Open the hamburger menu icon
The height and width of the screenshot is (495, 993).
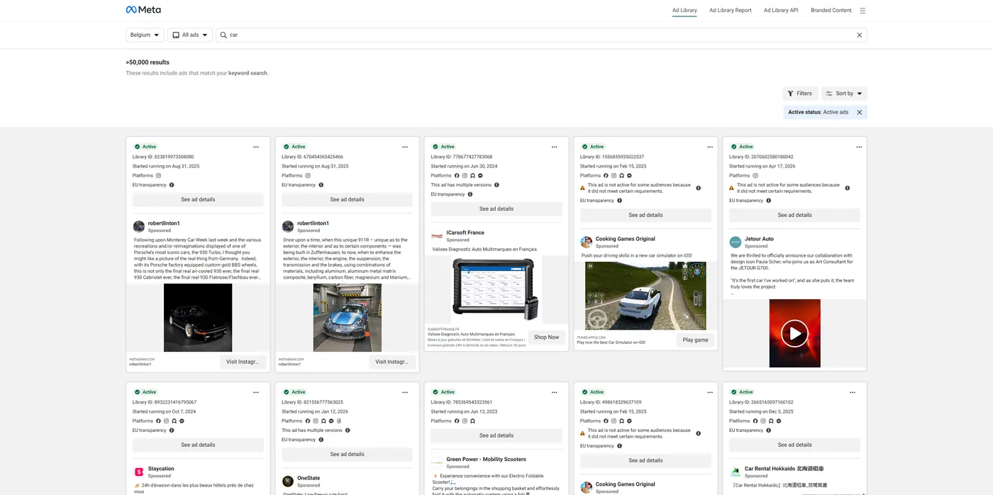(x=862, y=11)
